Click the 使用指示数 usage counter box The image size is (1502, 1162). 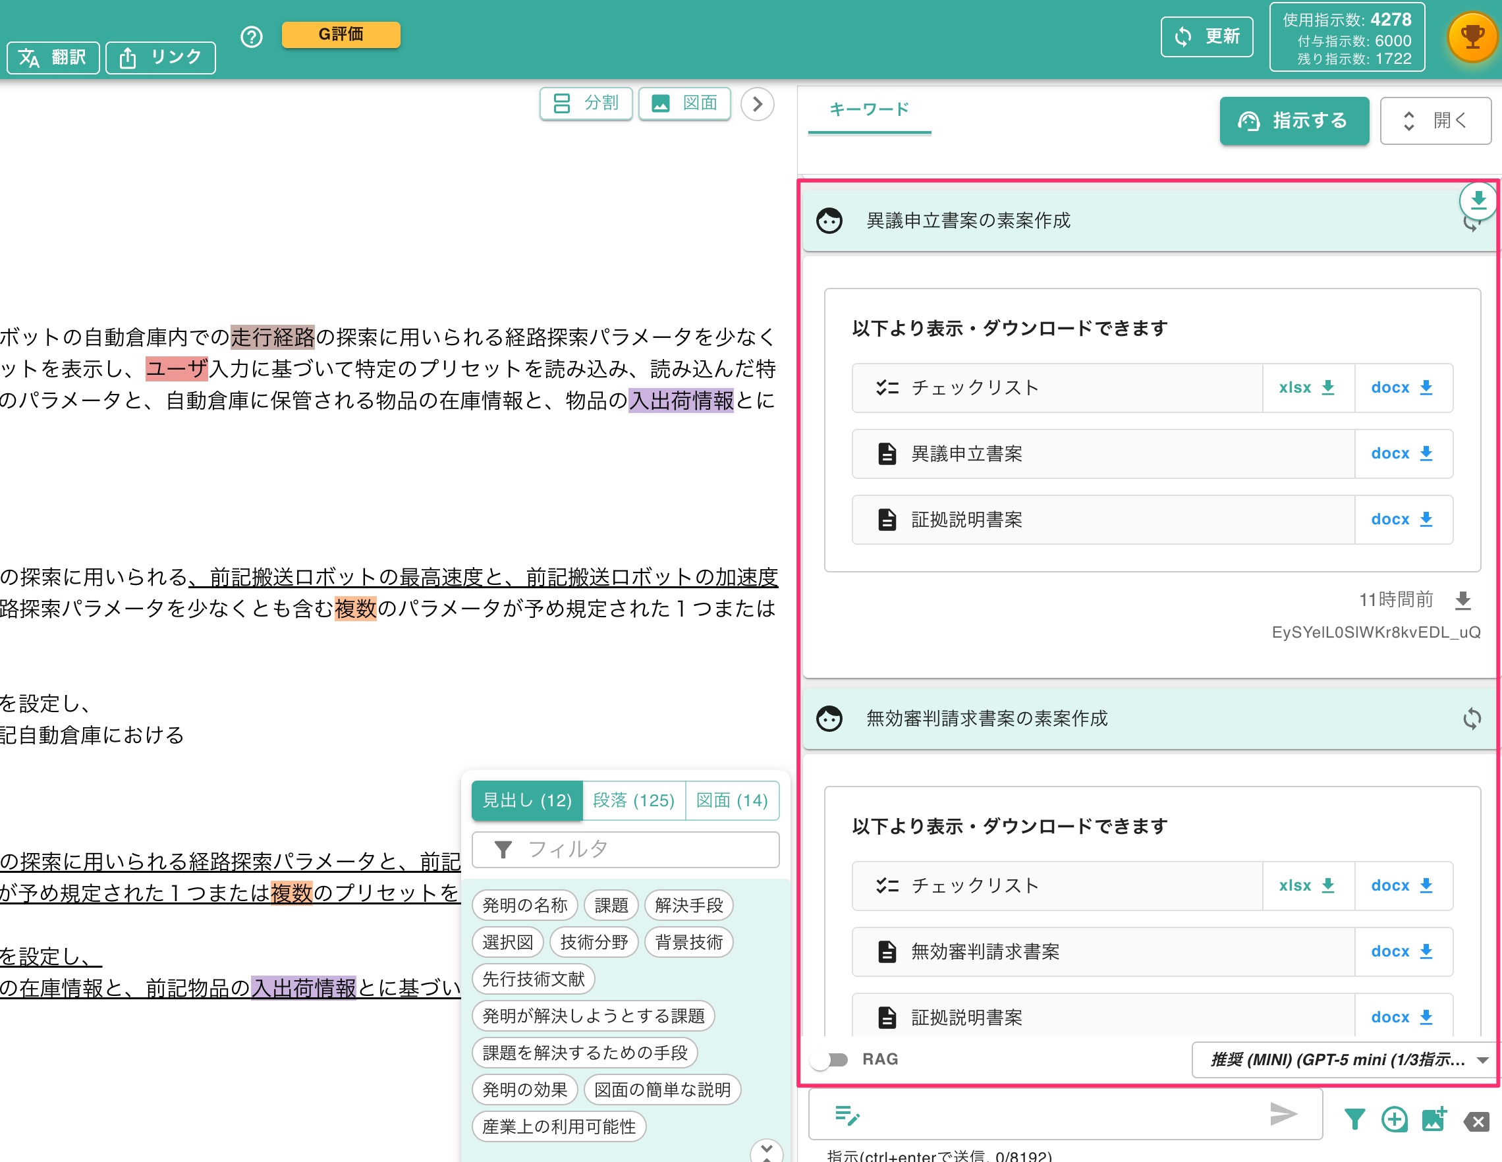pos(1347,38)
